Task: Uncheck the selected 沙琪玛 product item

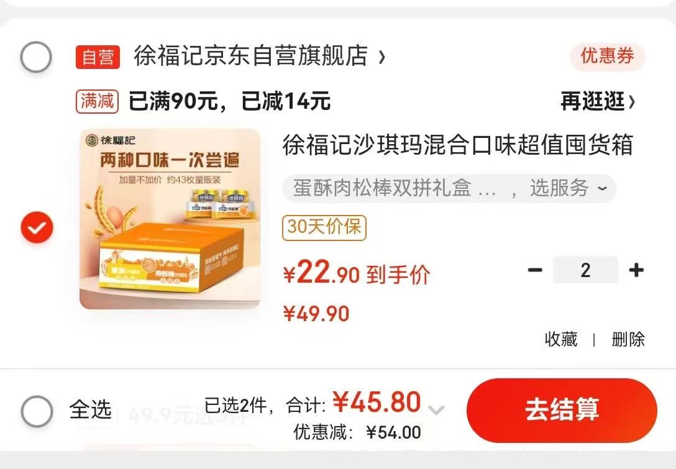Action: [37, 227]
